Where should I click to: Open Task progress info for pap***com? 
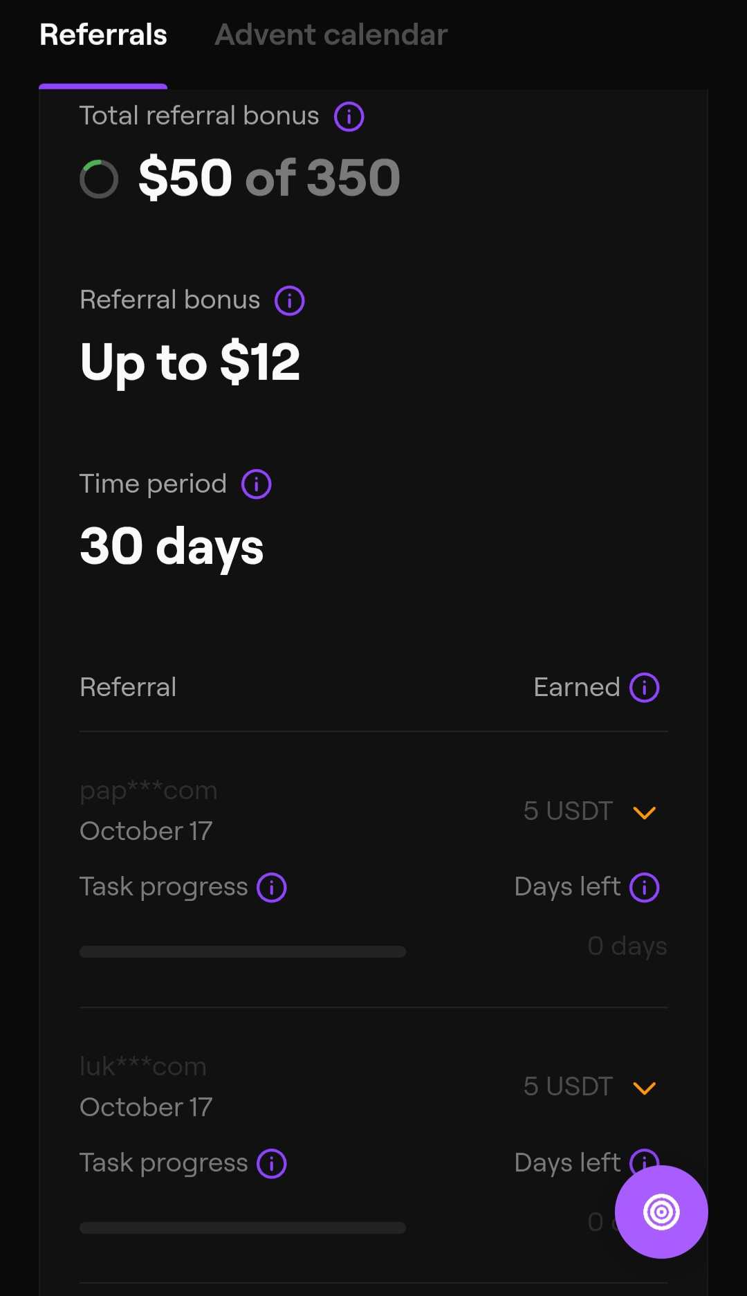pyautogui.click(x=271, y=888)
